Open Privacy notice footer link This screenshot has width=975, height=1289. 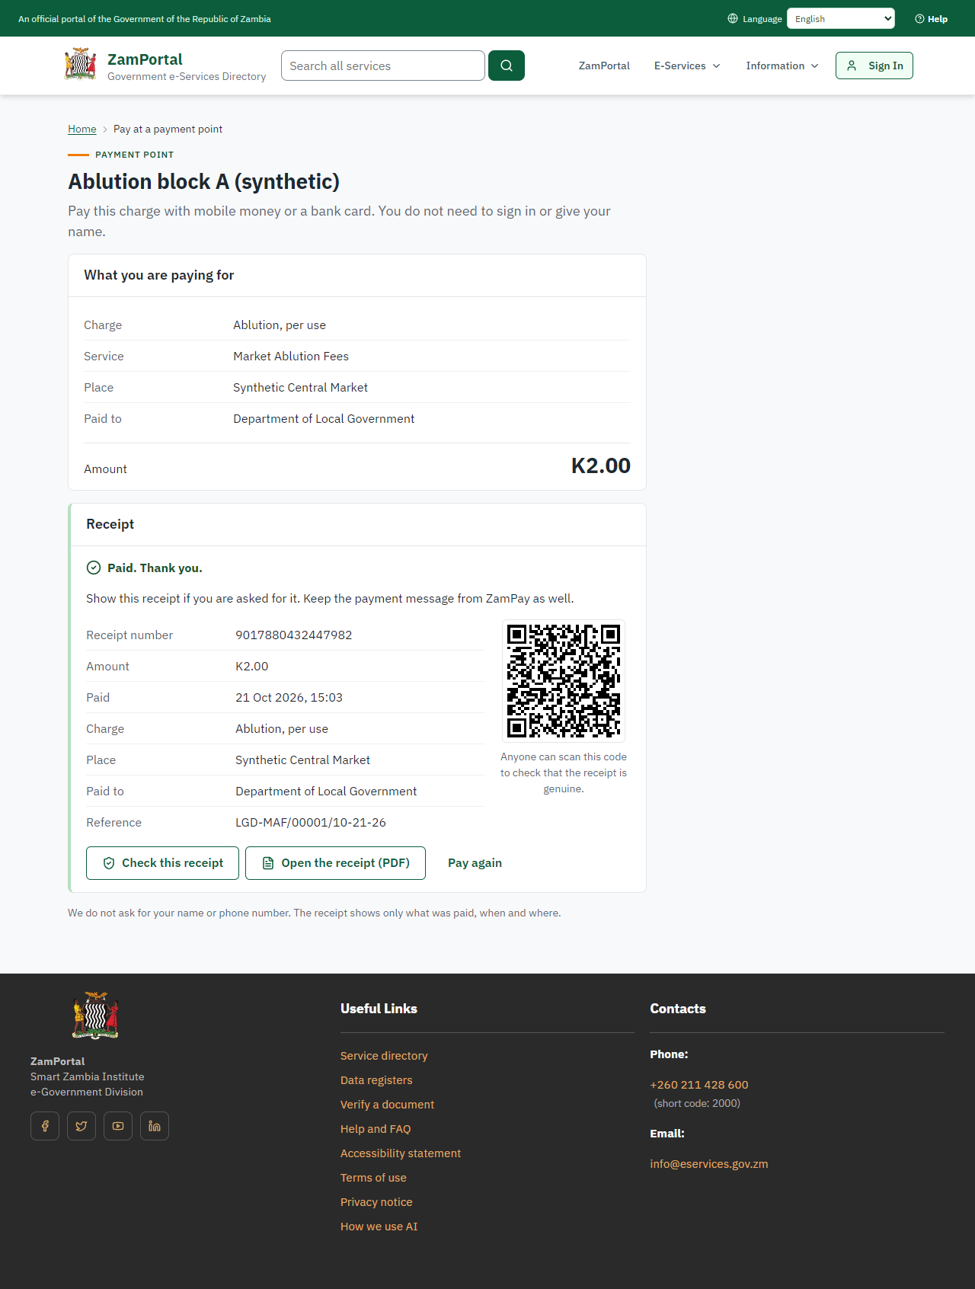point(376,1202)
